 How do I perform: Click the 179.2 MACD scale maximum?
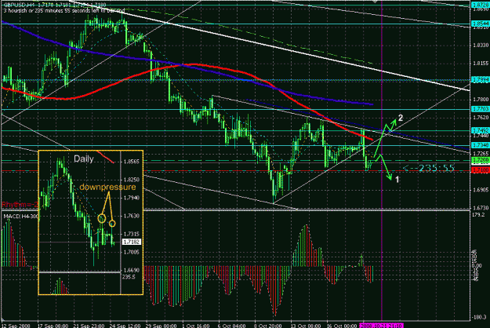479,215
